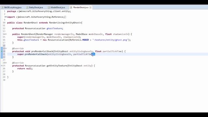Viewport: 208px width, 117px height.
Task: Click the package name cjminecraft.bitofeverything.client.entity
Action: click(43, 11)
